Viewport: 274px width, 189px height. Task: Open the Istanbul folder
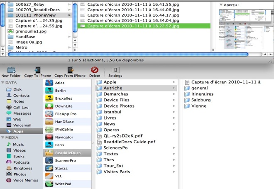click(x=113, y=112)
